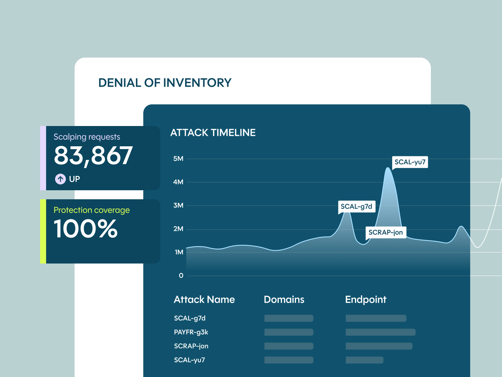Click the 2M axis label
The height and width of the screenshot is (377, 502).
coord(178,229)
